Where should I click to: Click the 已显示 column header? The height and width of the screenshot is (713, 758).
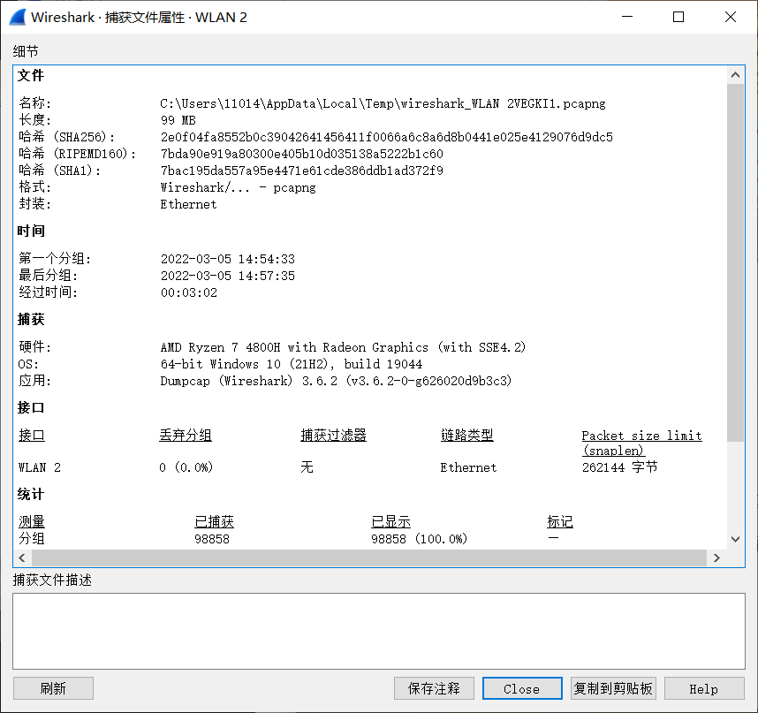[x=390, y=522]
